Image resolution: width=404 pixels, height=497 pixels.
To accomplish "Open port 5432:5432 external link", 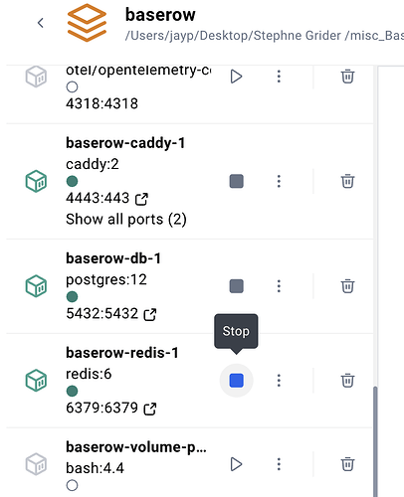I will tap(150, 314).
